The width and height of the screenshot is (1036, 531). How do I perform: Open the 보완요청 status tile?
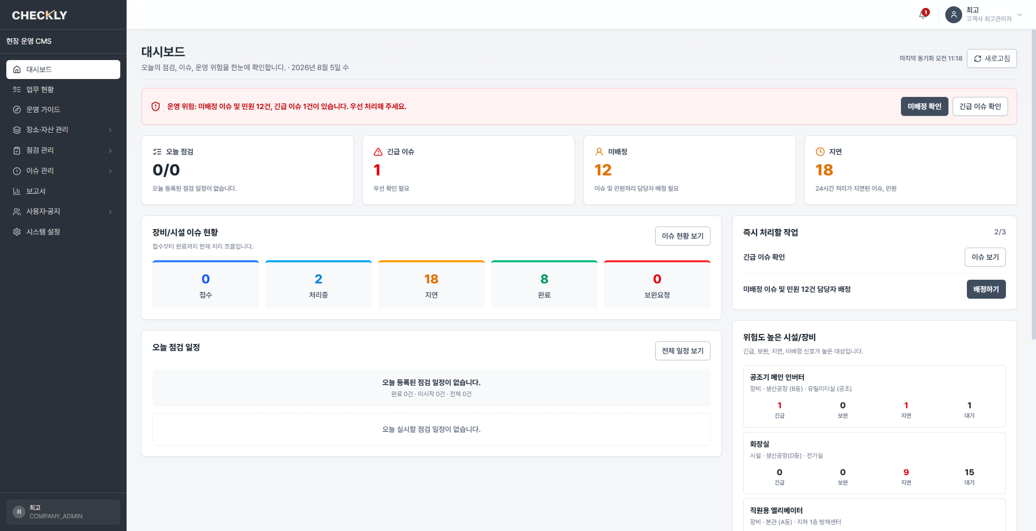click(657, 284)
